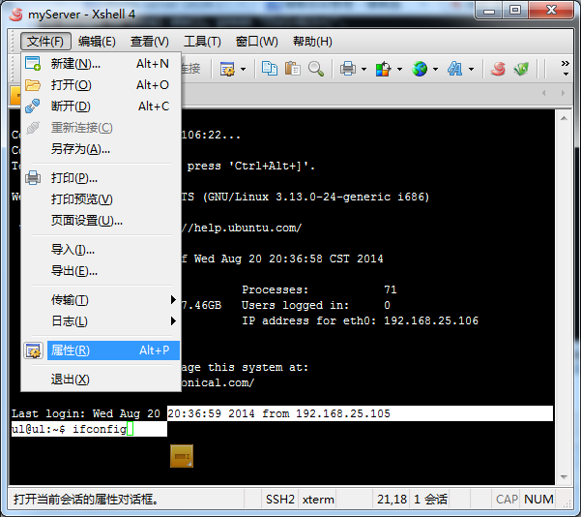
Task: Click the IP address 192.168.25.106 text
Action: pos(431,320)
